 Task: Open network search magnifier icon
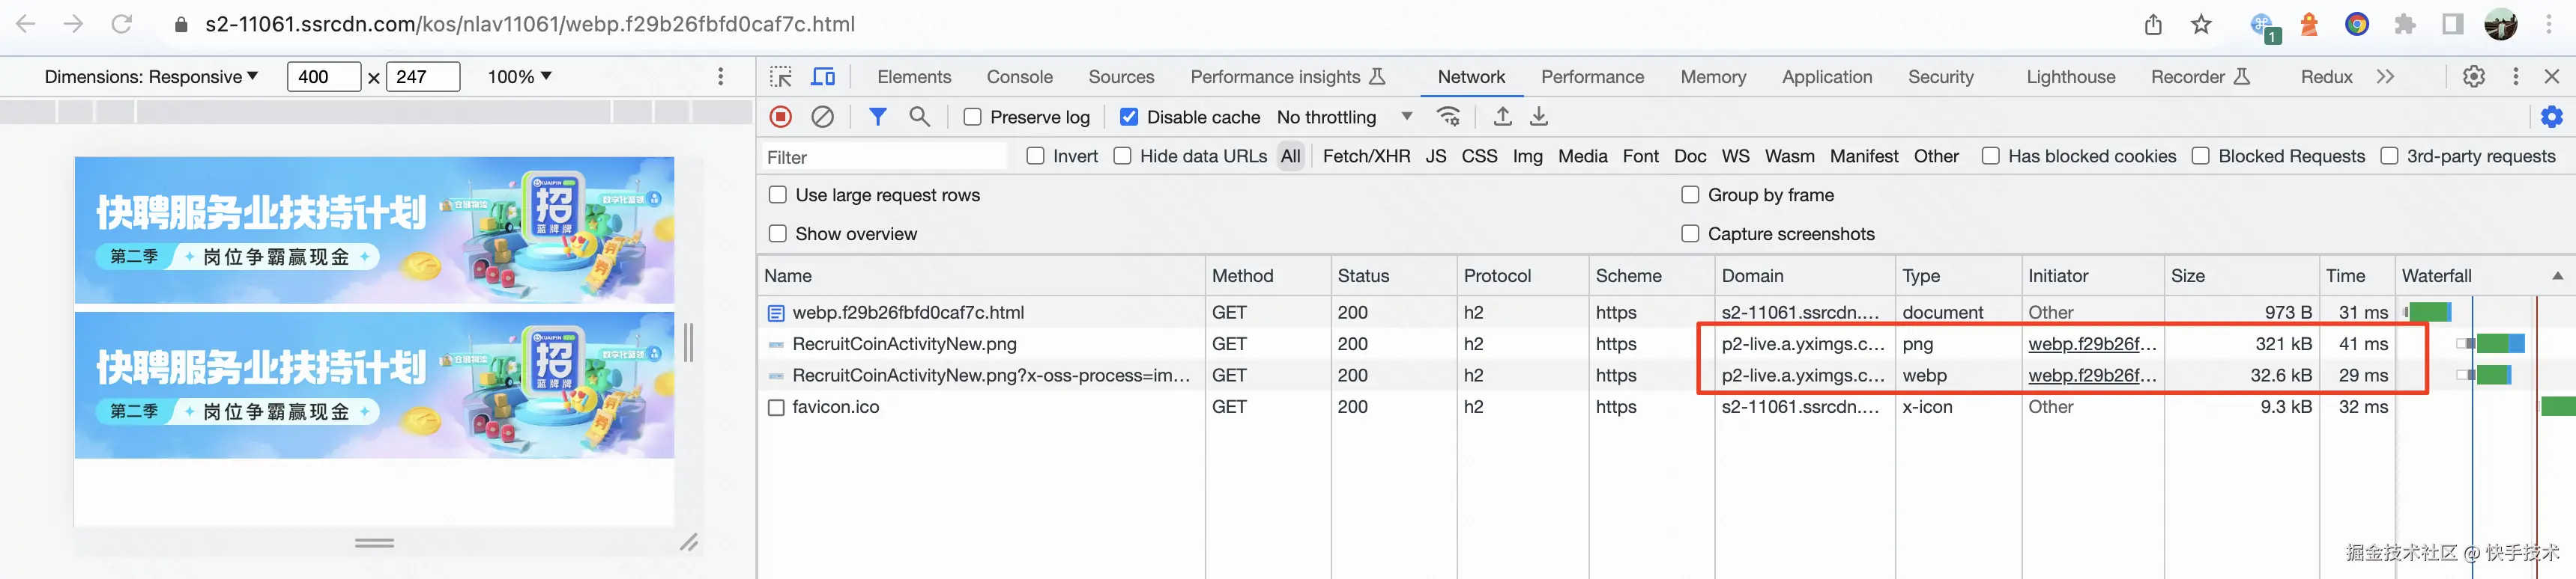(x=919, y=117)
